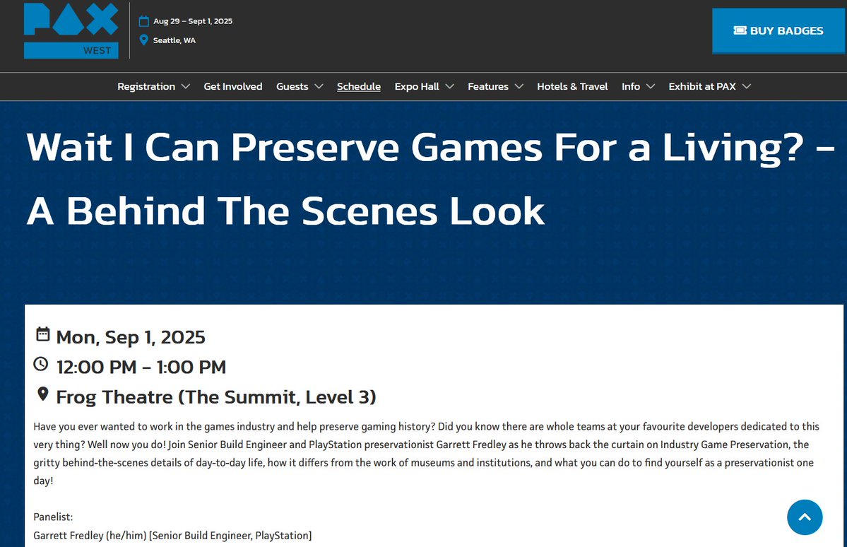Click the panel title heading text
Viewport: 847px width, 547px height.
click(430, 179)
